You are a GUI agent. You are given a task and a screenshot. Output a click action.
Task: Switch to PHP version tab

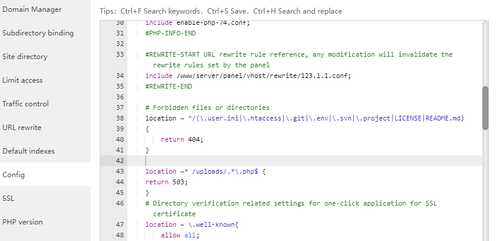(22, 222)
